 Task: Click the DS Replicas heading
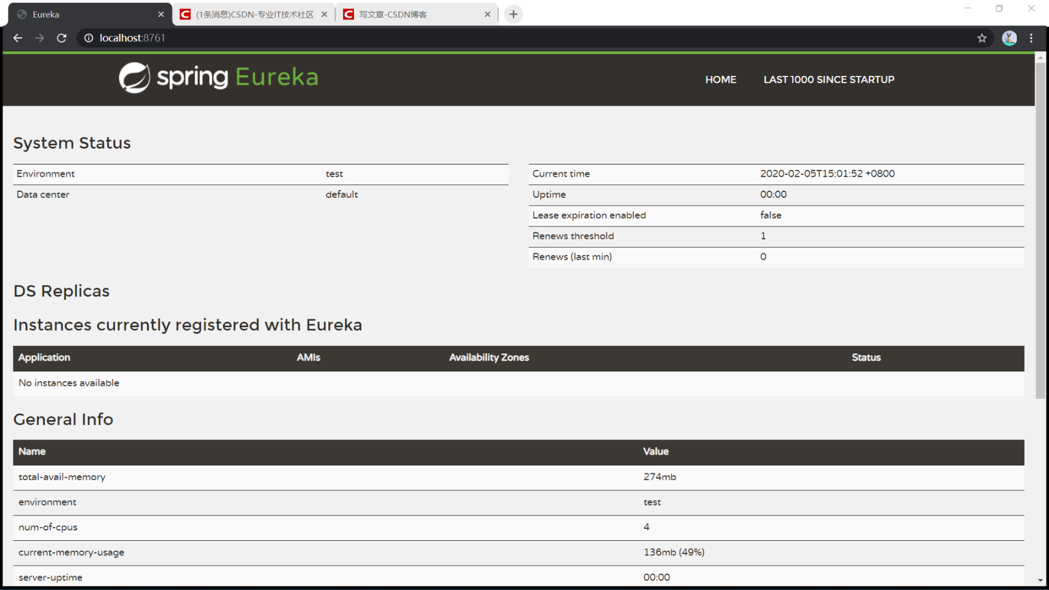[61, 291]
